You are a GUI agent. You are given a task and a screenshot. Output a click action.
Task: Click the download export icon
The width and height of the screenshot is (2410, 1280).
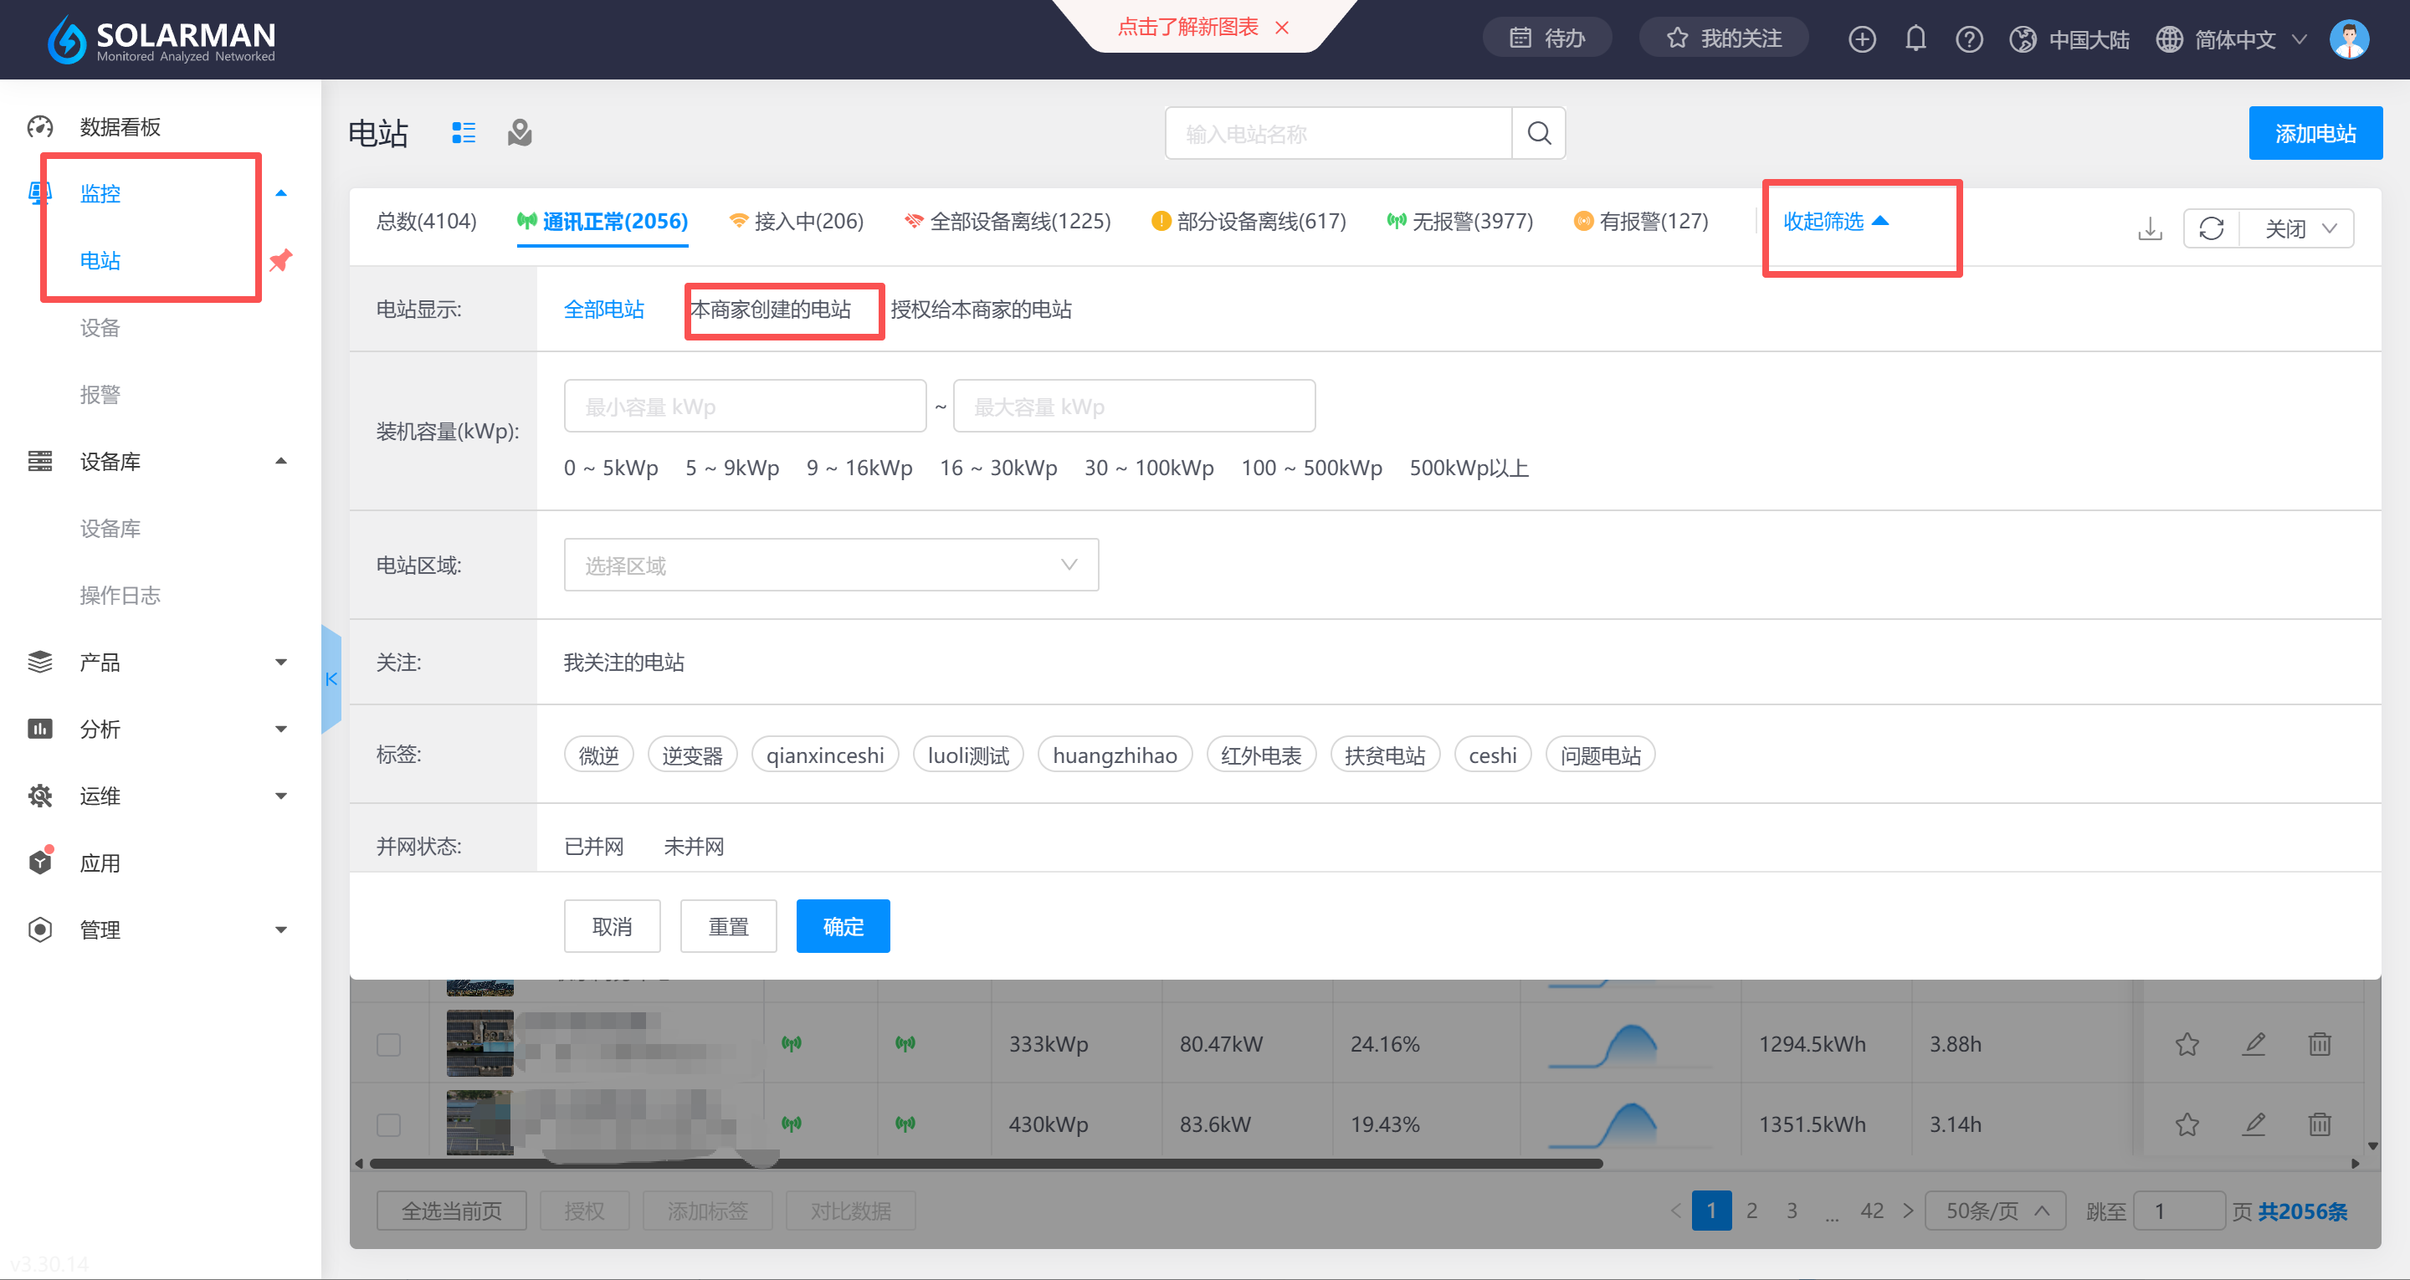pos(2149,228)
